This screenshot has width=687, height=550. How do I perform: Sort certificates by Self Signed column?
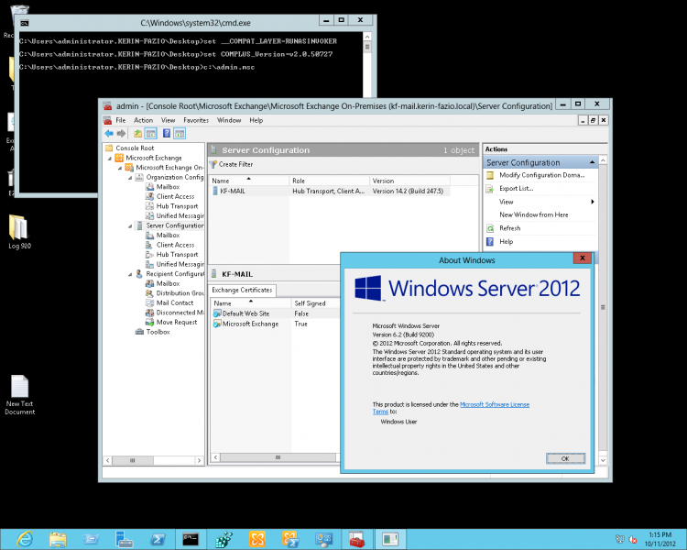[x=315, y=303]
